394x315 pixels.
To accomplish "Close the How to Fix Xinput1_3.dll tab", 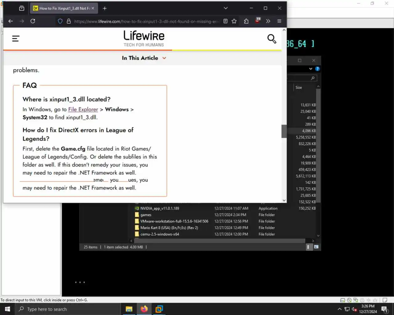I will tap(93, 8).
